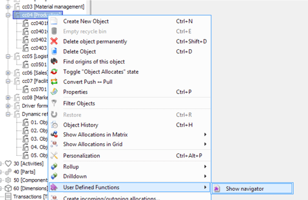Click the Drilldown icon

54,176
